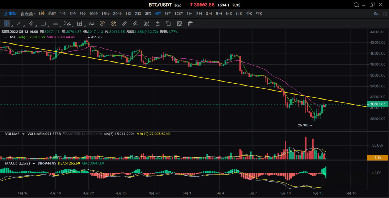Expand the 自定義 custom interval dropdown
The height and width of the screenshot is (198, 389).
tap(28, 14)
